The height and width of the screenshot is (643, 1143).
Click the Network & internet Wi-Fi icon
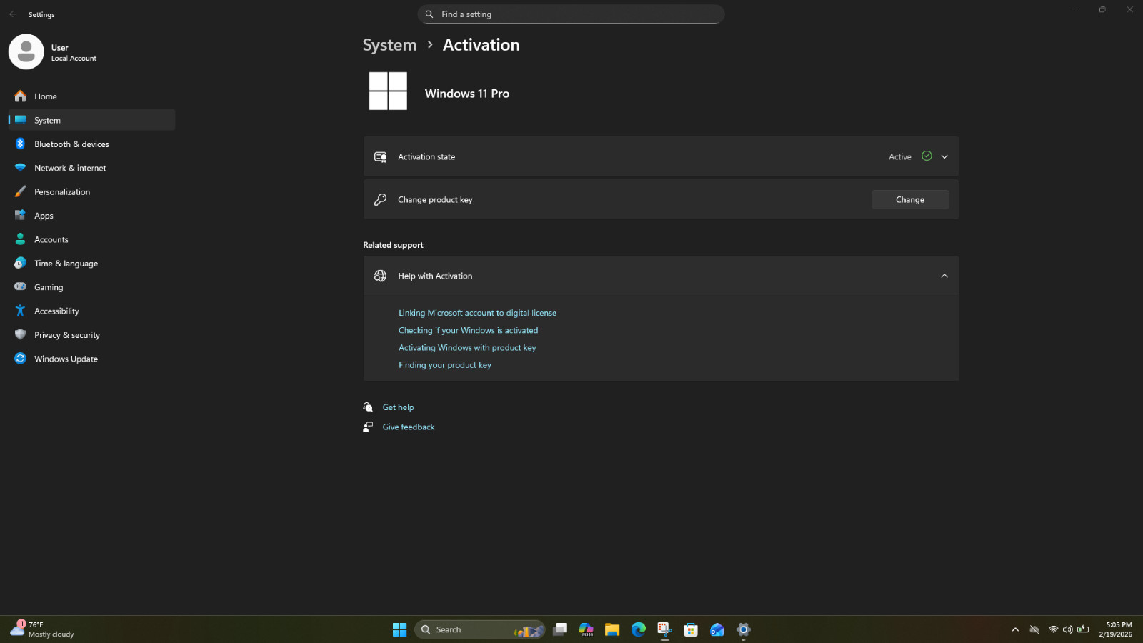click(x=20, y=168)
